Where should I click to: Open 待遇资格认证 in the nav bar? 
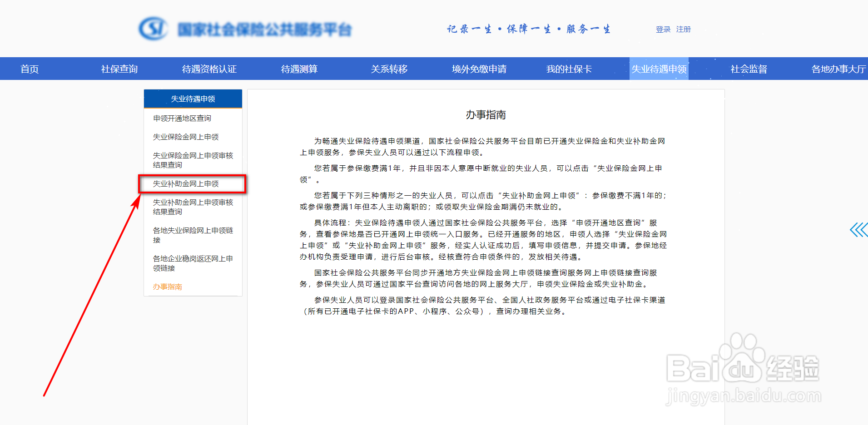click(x=209, y=69)
